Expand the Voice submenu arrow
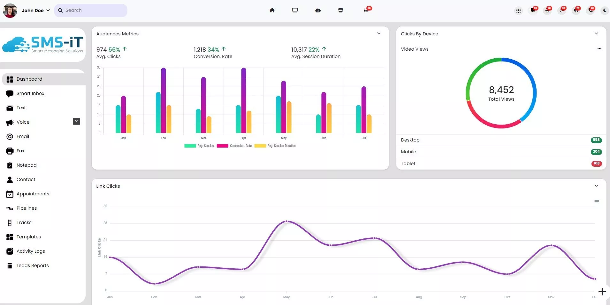Screen dimensions: 610x305 pyautogui.click(x=76, y=121)
